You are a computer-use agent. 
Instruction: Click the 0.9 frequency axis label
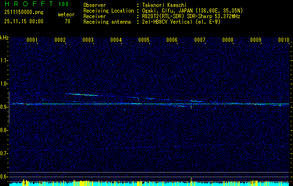[x=4, y=107]
